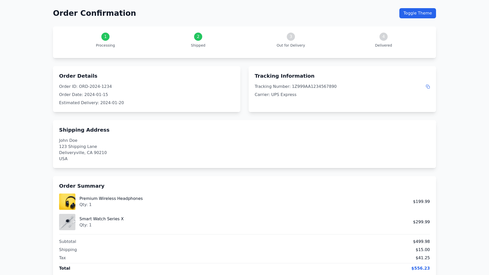
Task: Click the Order Summary heading
Action: (x=82, y=186)
